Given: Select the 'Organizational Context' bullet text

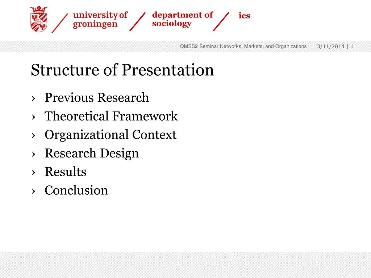Looking at the screenshot, I should coord(110,135).
